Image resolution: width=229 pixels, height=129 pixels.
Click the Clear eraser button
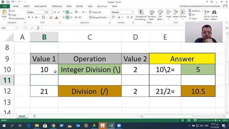tap(193, 19)
